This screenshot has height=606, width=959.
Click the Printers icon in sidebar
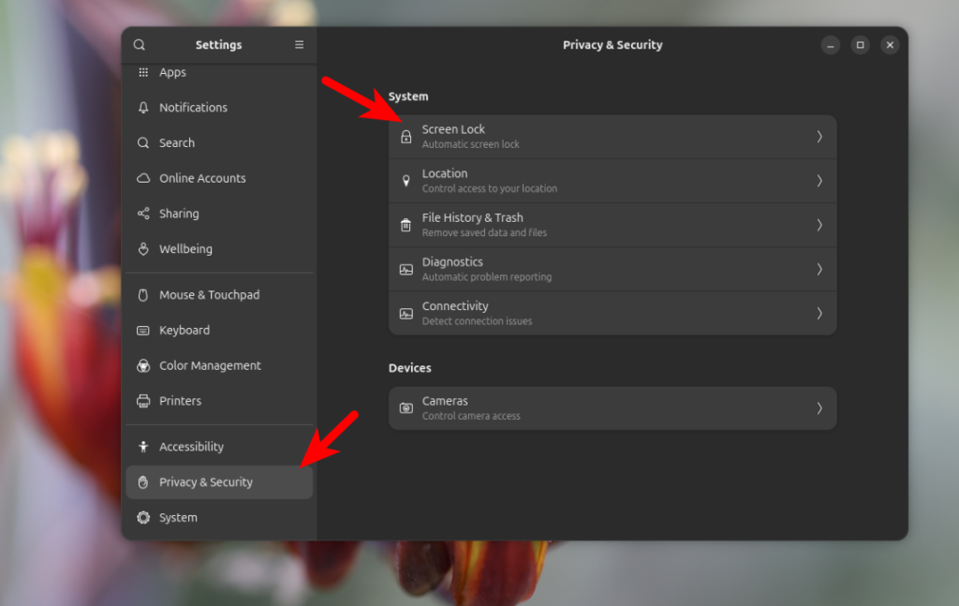pyautogui.click(x=143, y=401)
